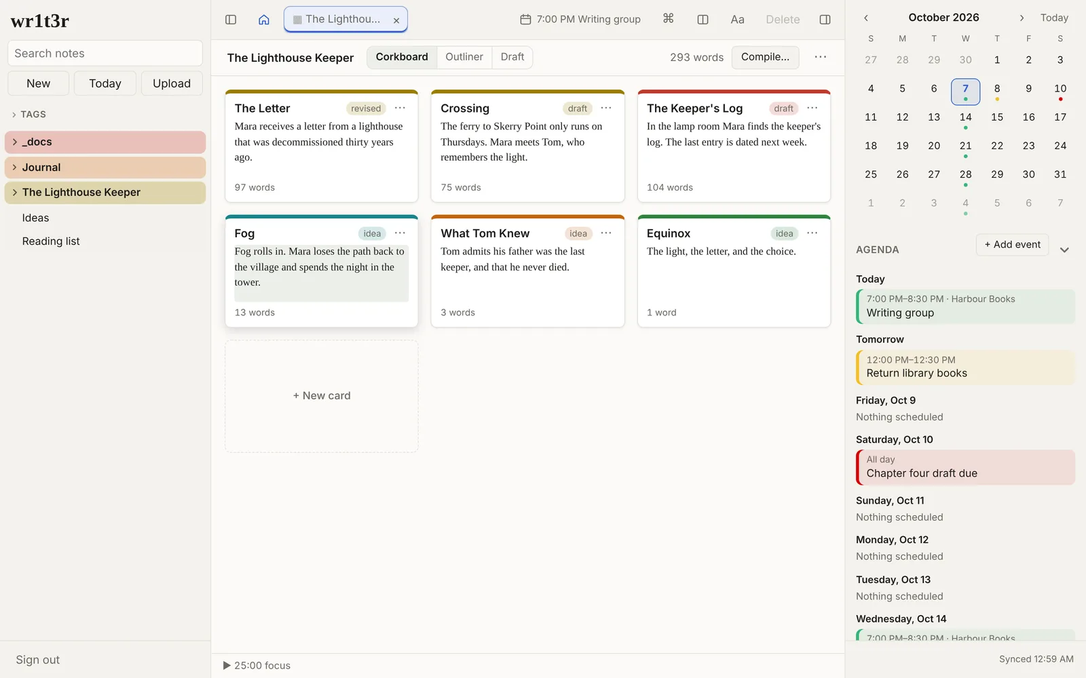This screenshot has height=678, width=1086.
Task: Open the command palette icon
Action: [669, 19]
